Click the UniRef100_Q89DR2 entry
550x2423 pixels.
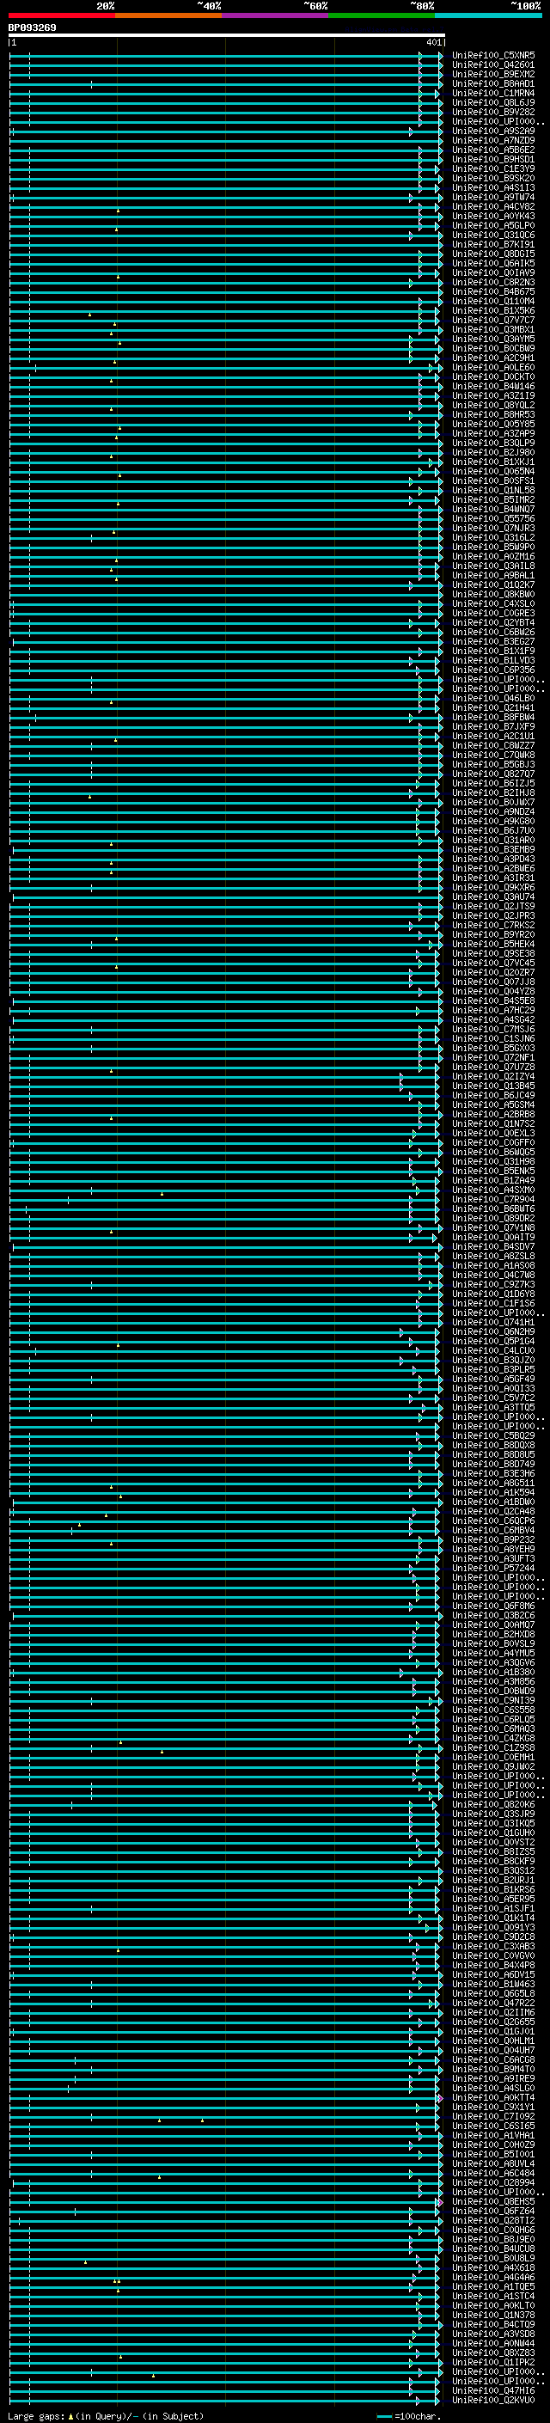[493, 1218]
